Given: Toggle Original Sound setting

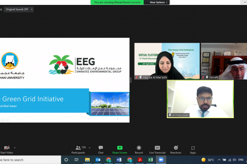Looking at the screenshot, I should tap(16, 9).
